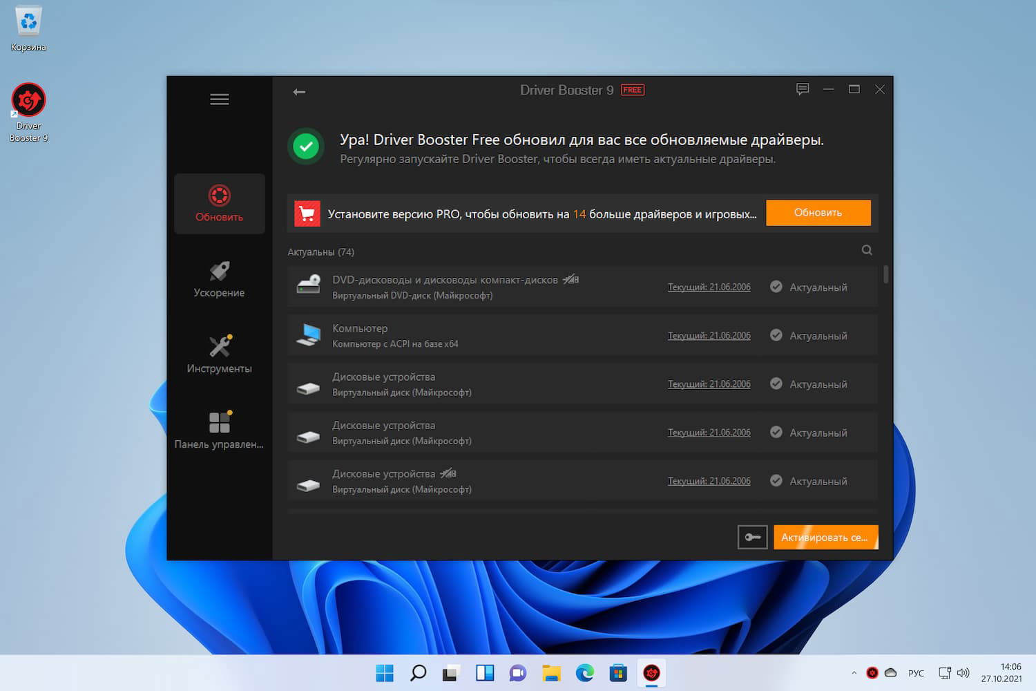Click the Driver Booster tray icon
The width and height of the screenshot is (1036, 691).
[872, 673]
